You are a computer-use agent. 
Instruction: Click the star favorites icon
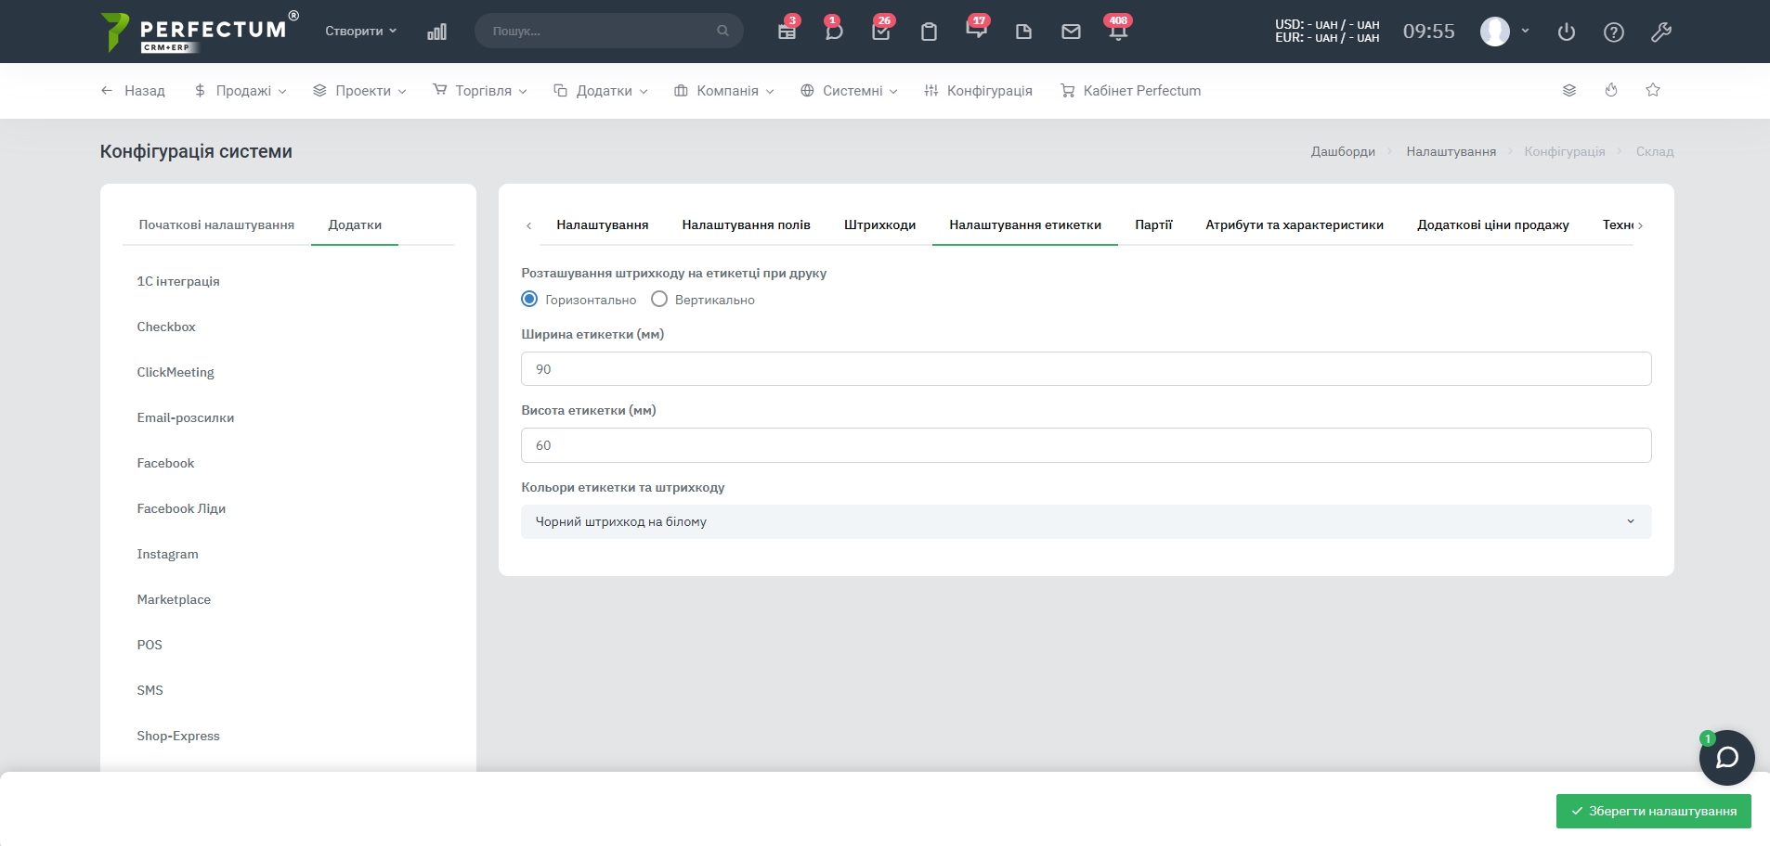[x=1652, y=90]
